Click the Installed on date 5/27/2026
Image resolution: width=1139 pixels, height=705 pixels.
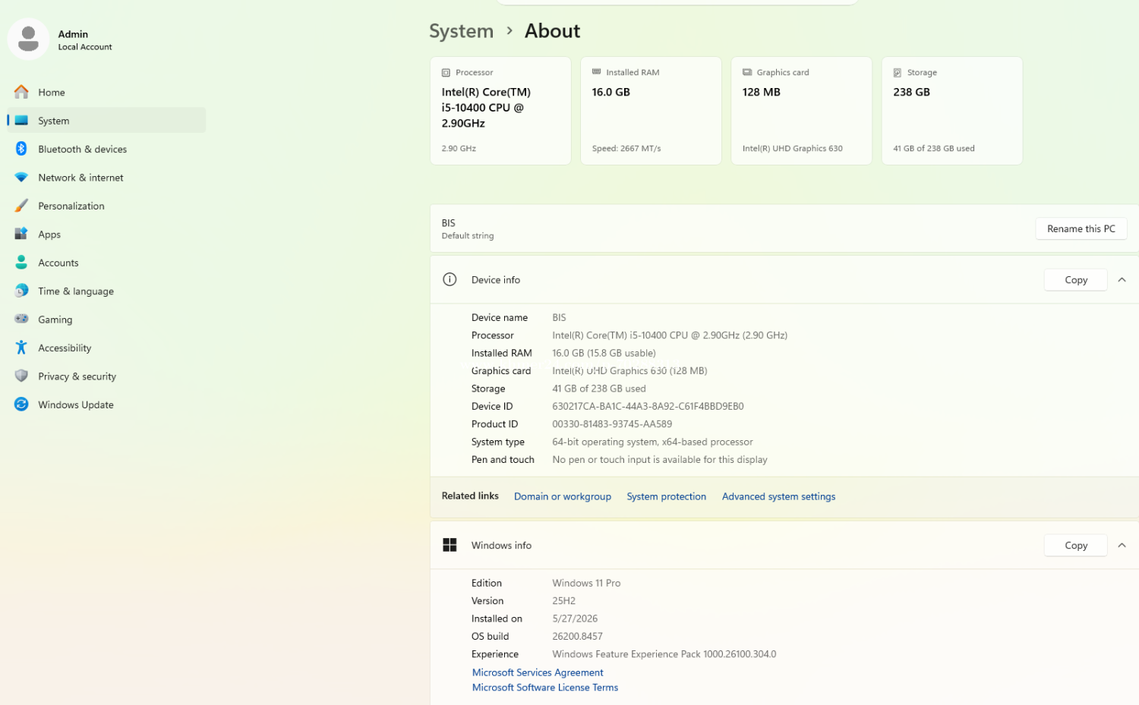(575, 618)
